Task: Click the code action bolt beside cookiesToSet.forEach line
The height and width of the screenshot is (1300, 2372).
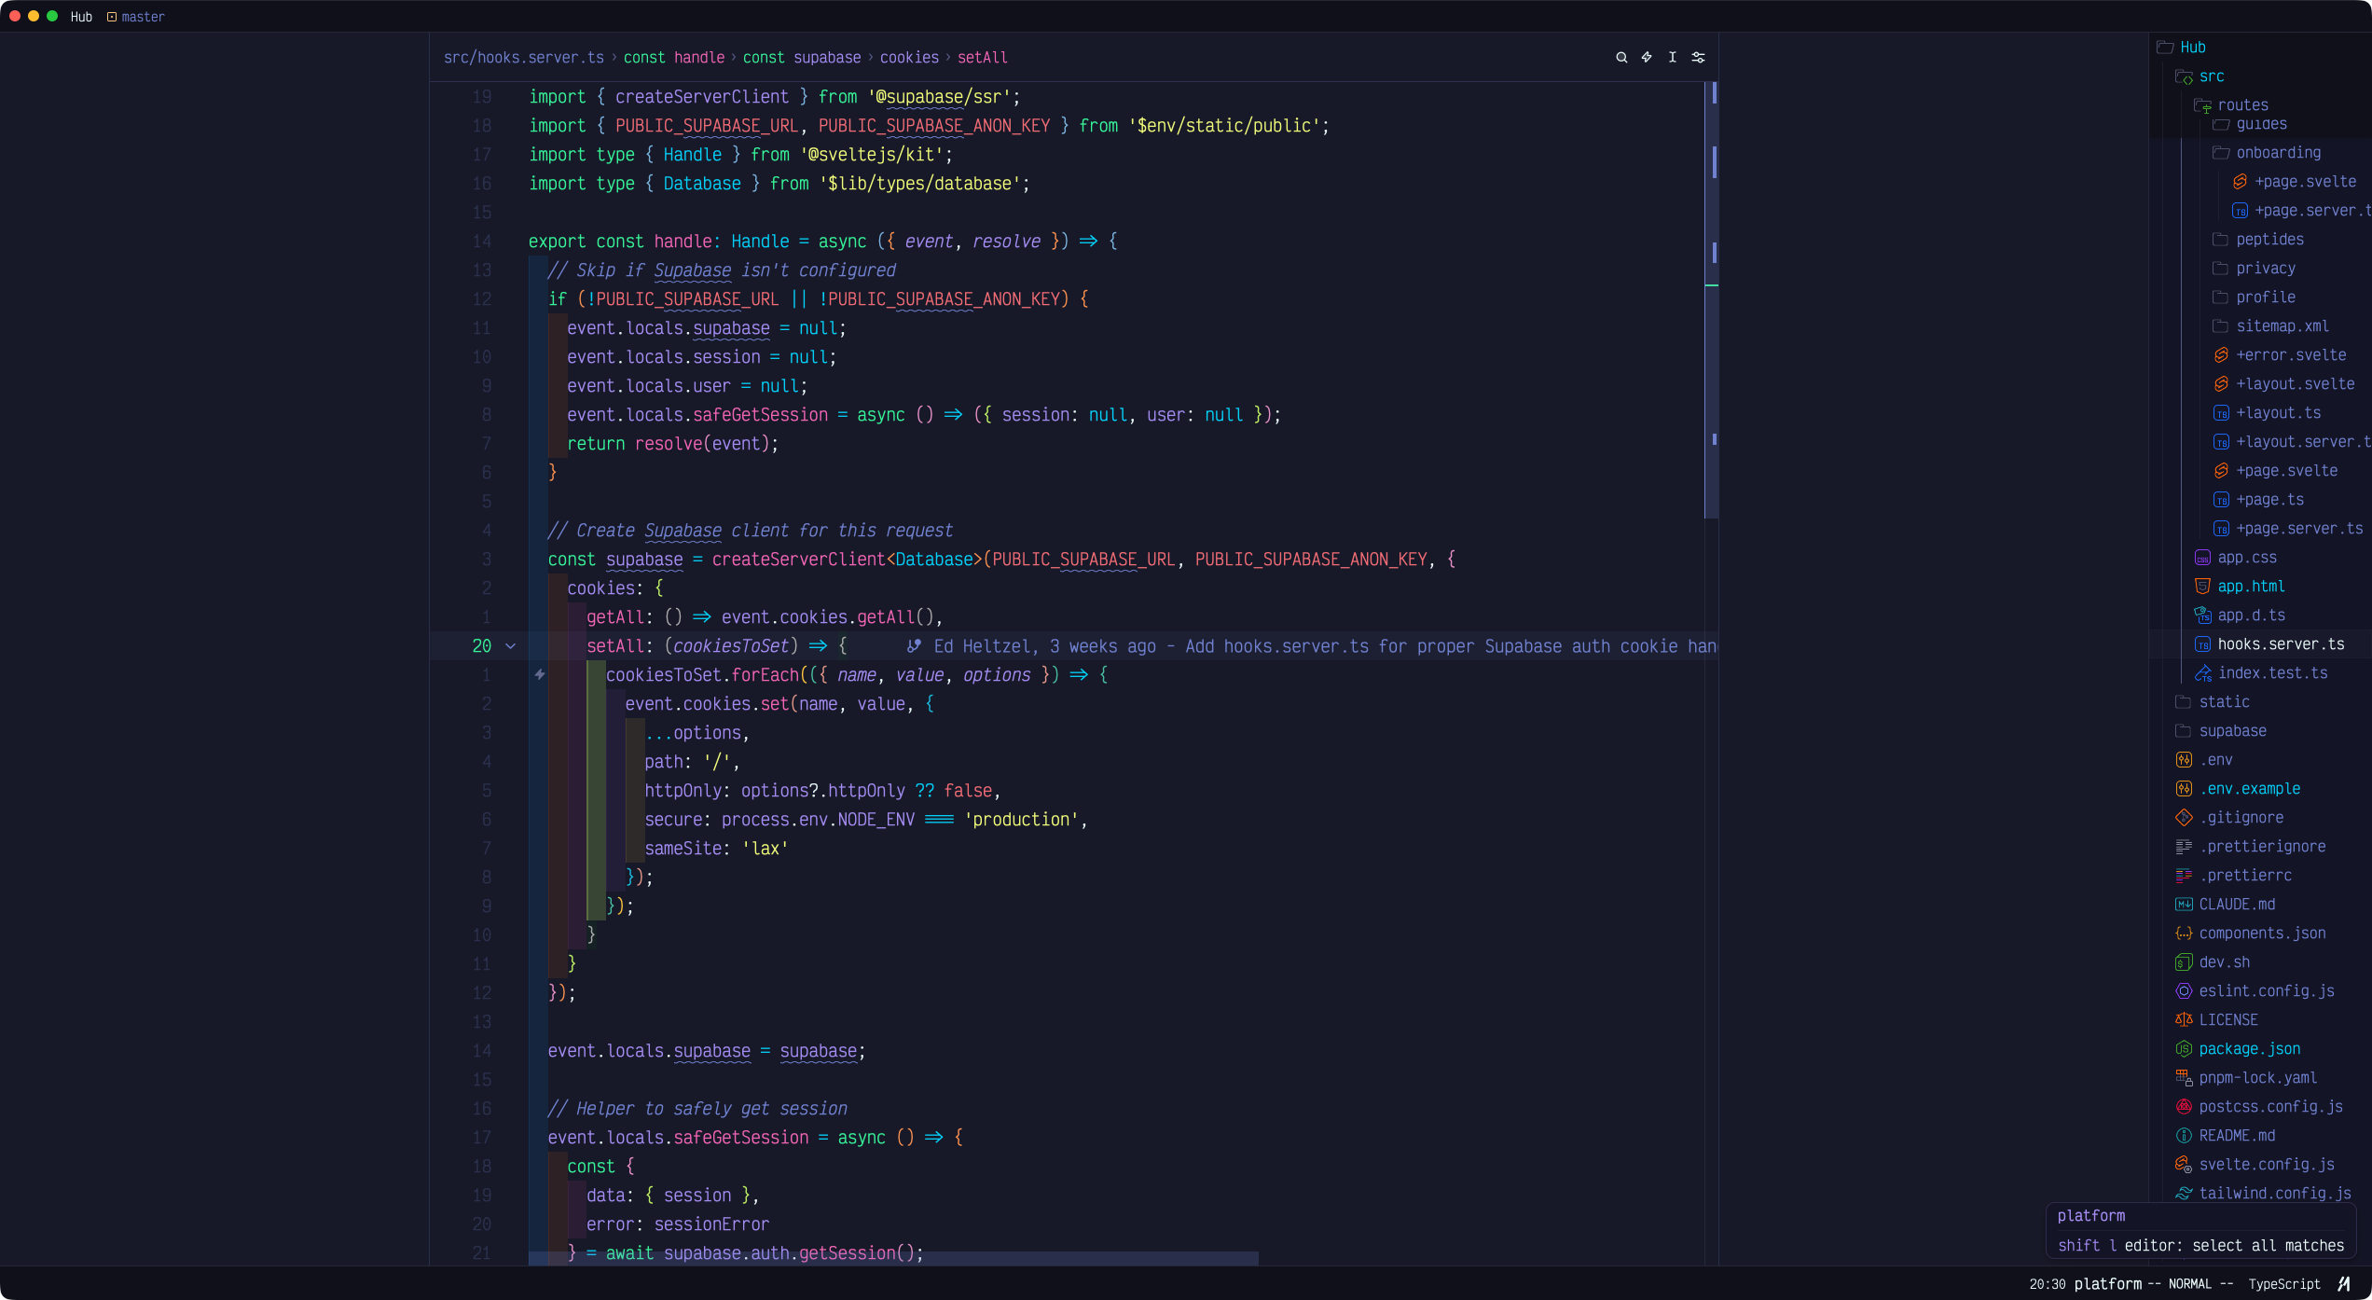Action: [540, 674]
